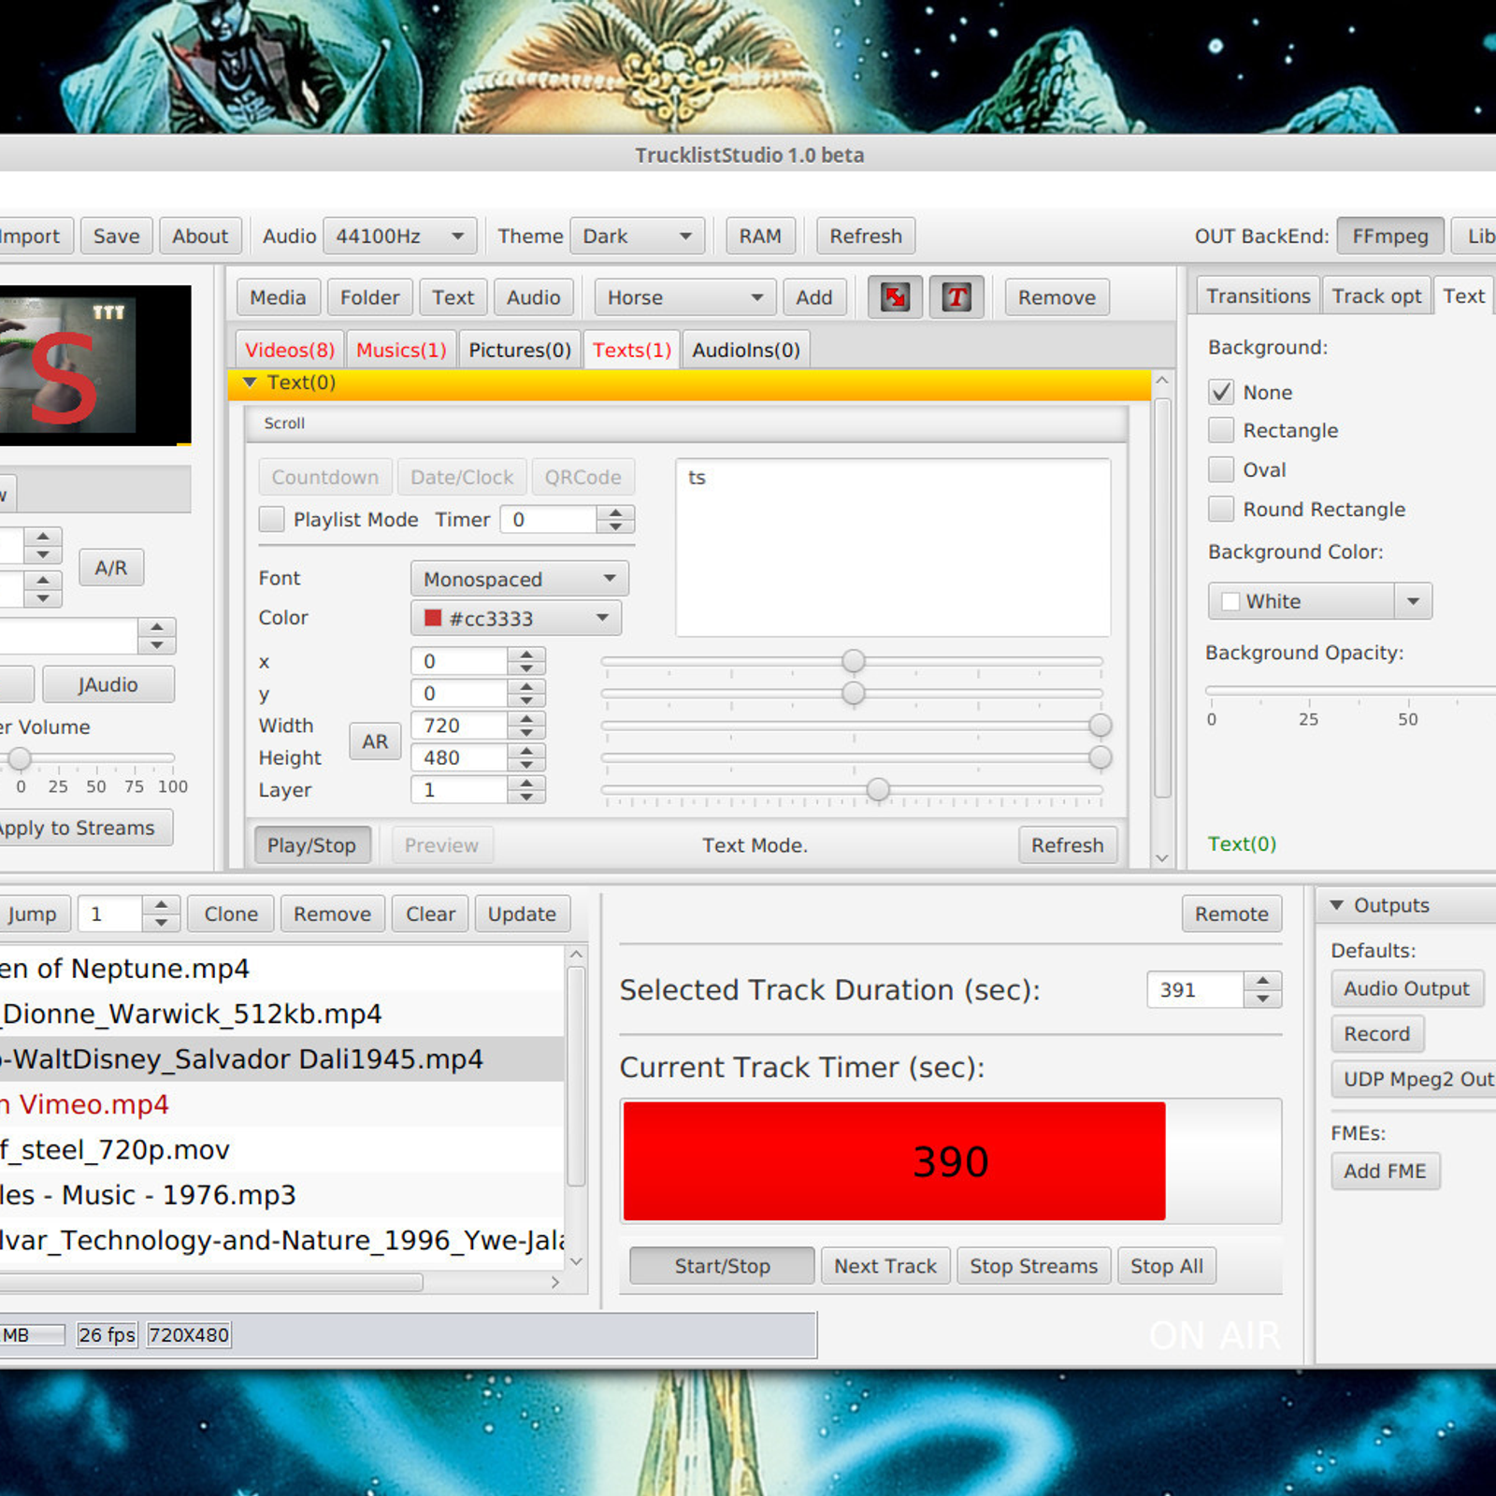Uncheck the None background checkbox

[1221, 392]
